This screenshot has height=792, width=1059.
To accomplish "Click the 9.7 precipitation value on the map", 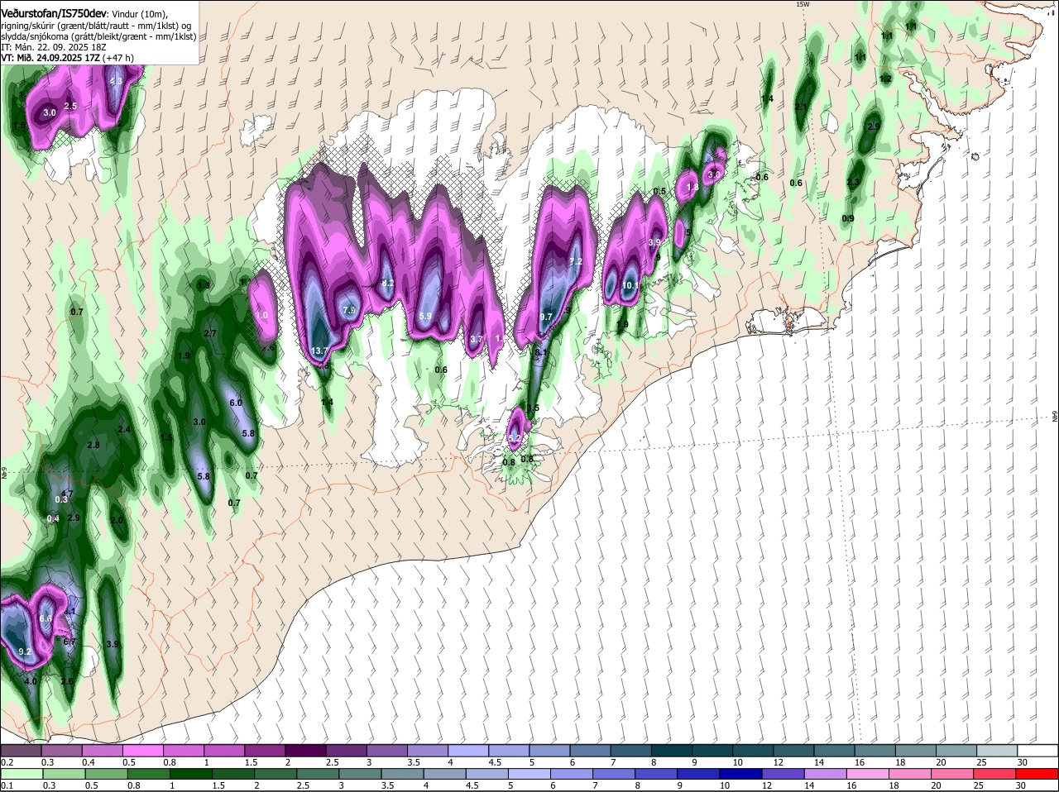I will point(546,317).
